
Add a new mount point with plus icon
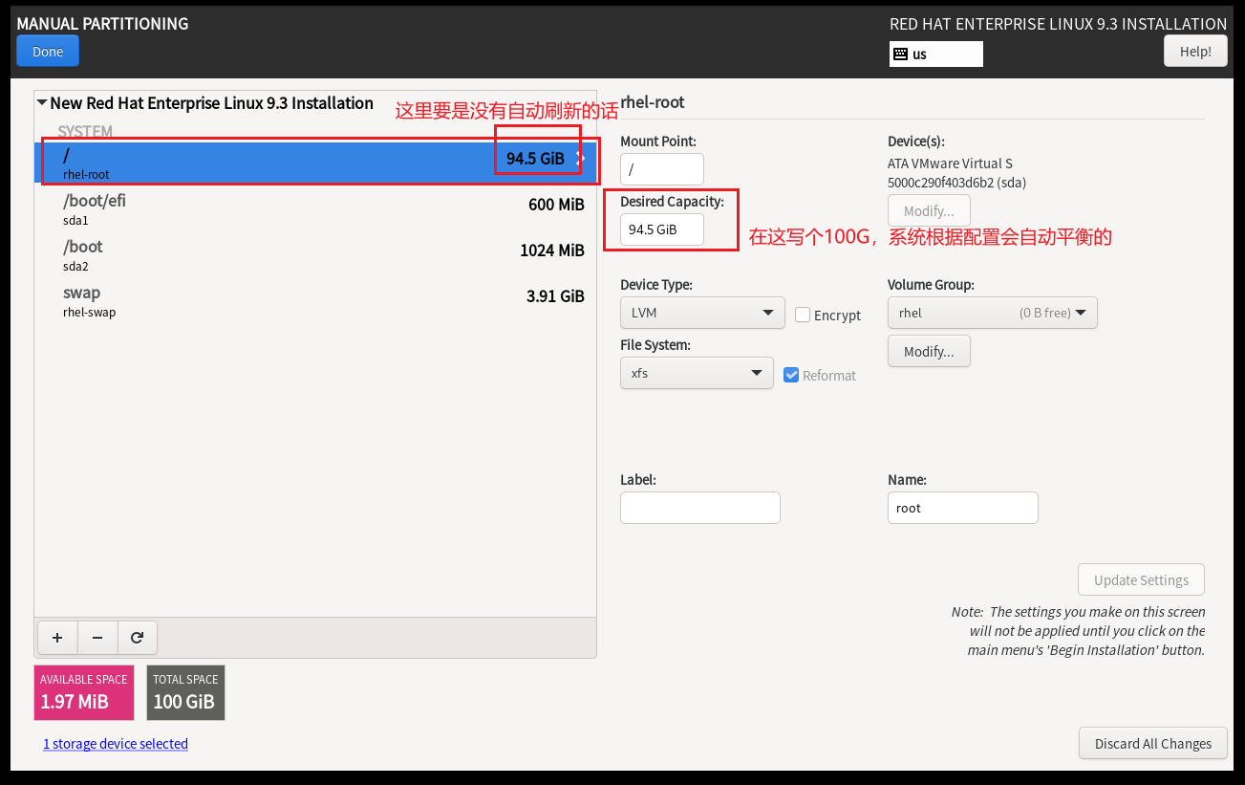[x=57, y=638]
